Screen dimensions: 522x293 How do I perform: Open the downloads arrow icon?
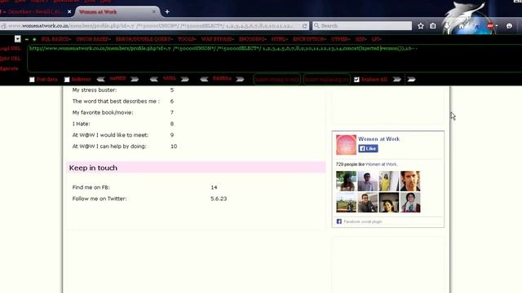coord(447,26)
